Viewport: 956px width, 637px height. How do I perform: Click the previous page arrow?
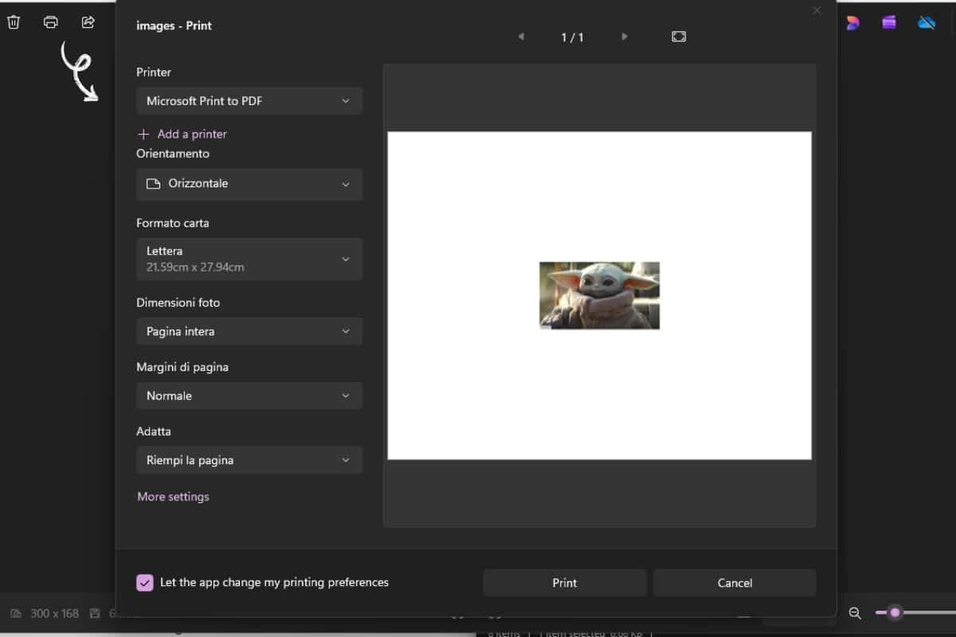click(x=521, y=36)
